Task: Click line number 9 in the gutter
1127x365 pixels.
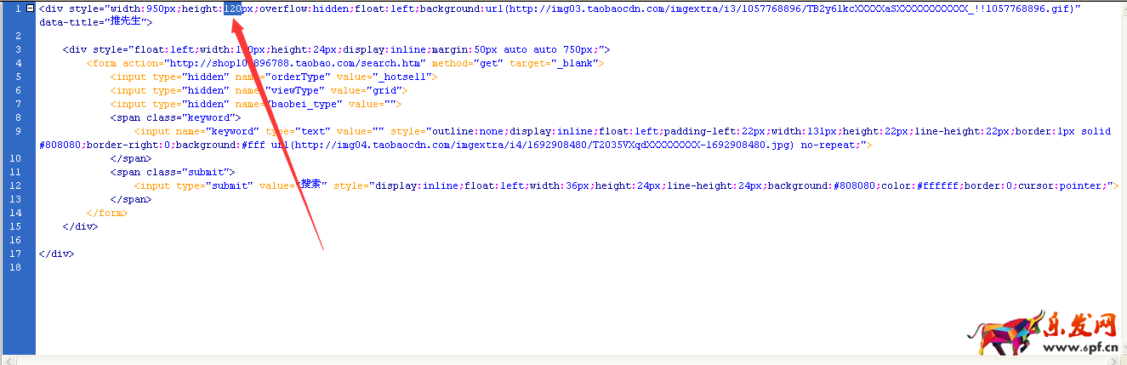Action: pyautogui.click(x=18, y=131)
